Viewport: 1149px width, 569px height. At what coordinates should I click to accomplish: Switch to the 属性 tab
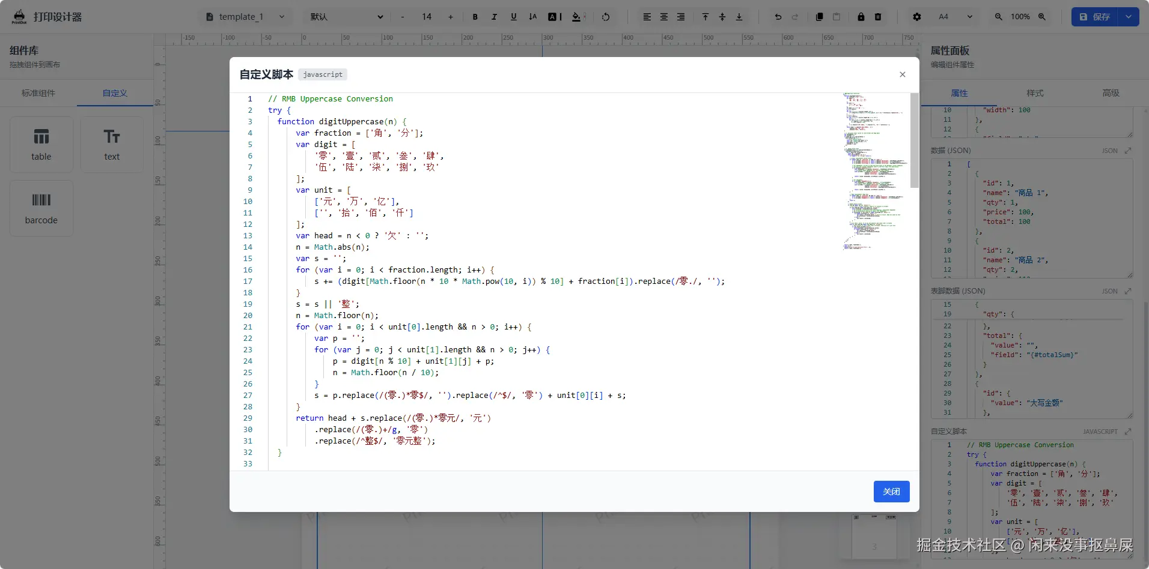coord(959,93)
